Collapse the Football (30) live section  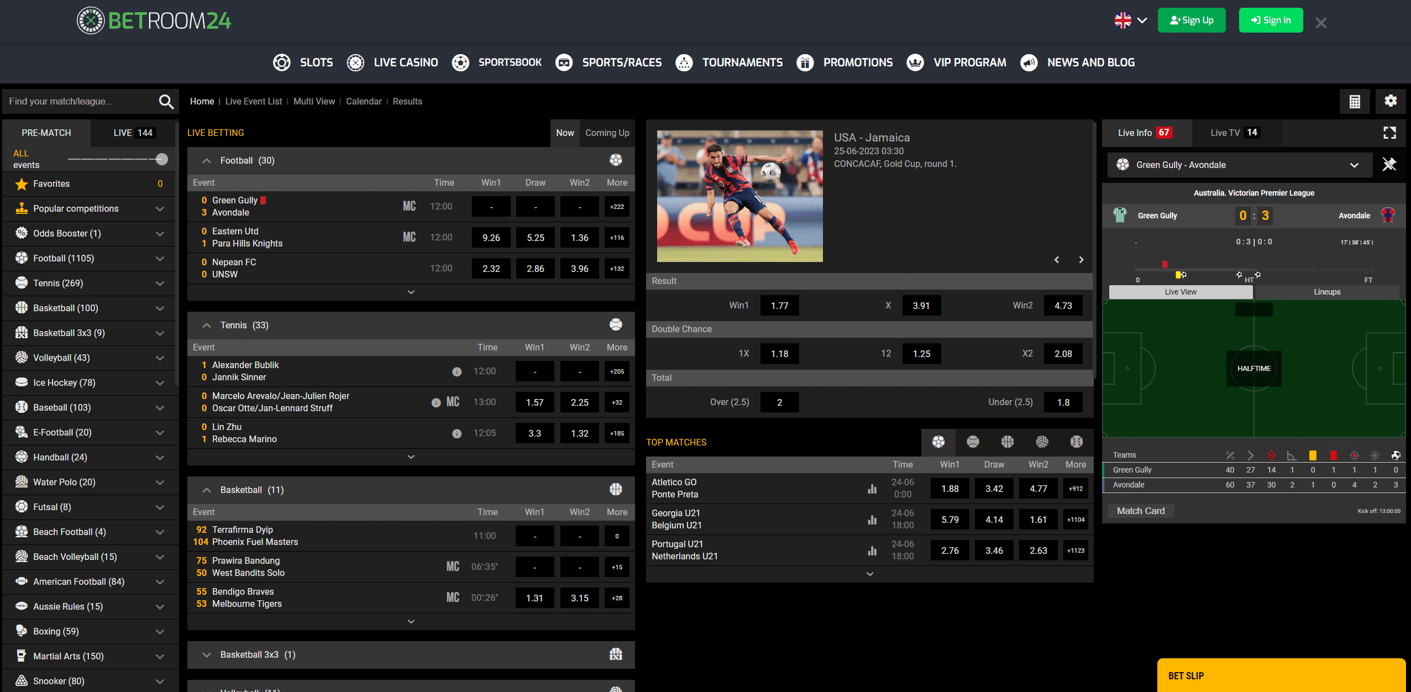[x=207, y=161]
